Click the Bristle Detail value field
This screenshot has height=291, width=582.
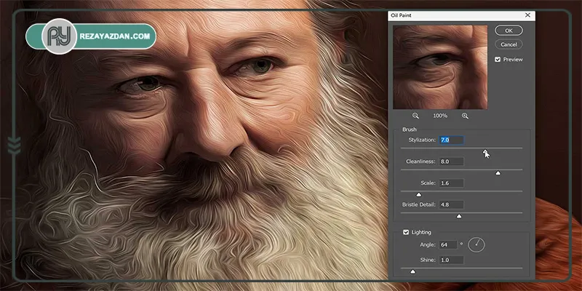click(x=451, y=204)
